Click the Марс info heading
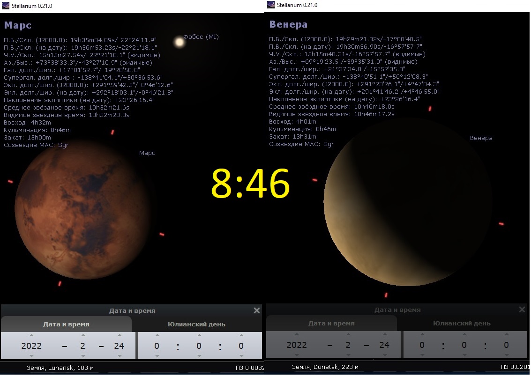This screenshot has height=376, width=531. [x=18, y=25]
